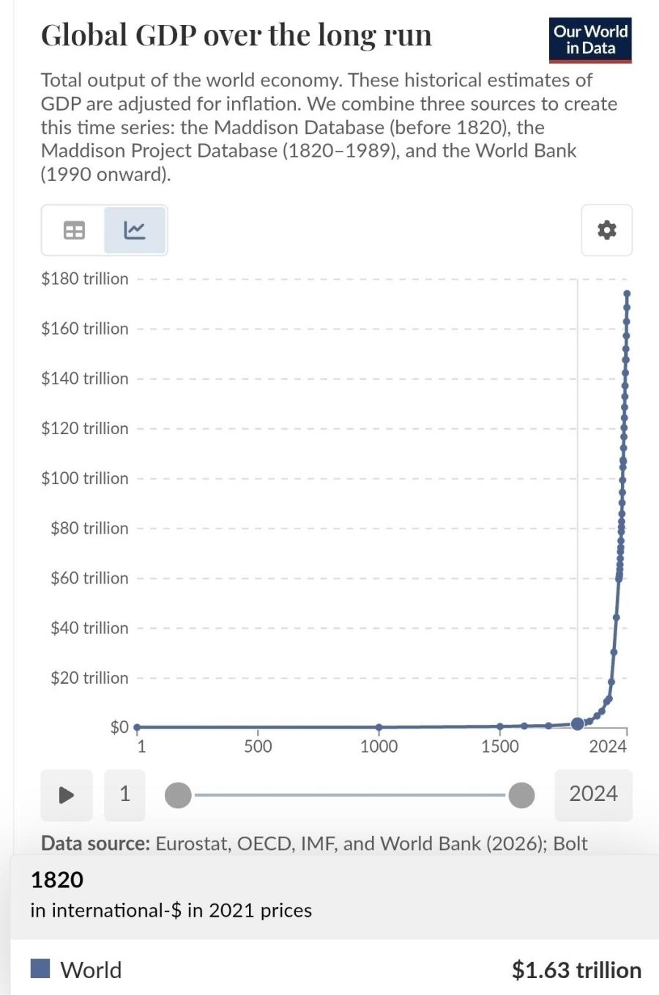The height and width of the screenshot is (995, 659).
Task: Open the chart settings gear
Action: (606, 230)
